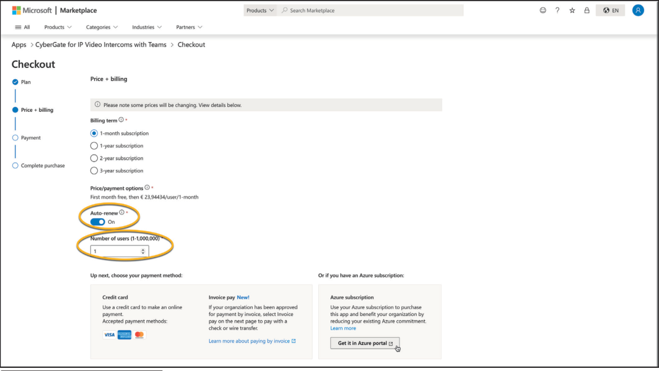Click Get it in Azure portal button
The height and width of the screenshot is (371, 659).
pos(365,343)
